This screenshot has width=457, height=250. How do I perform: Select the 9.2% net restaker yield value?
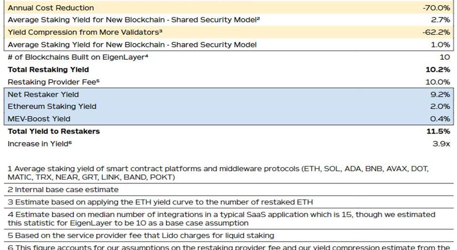click(x=440, y=94)
